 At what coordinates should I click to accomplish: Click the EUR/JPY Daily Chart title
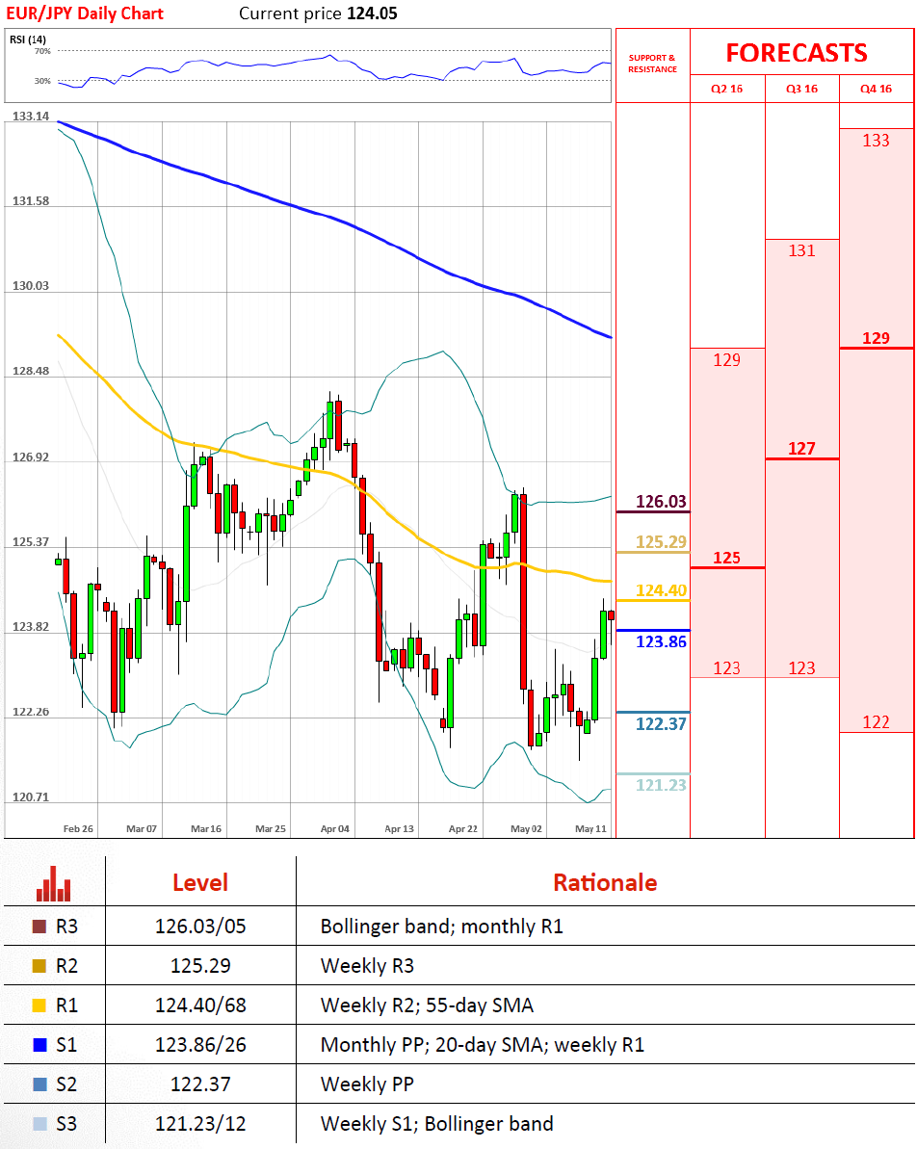85,13
